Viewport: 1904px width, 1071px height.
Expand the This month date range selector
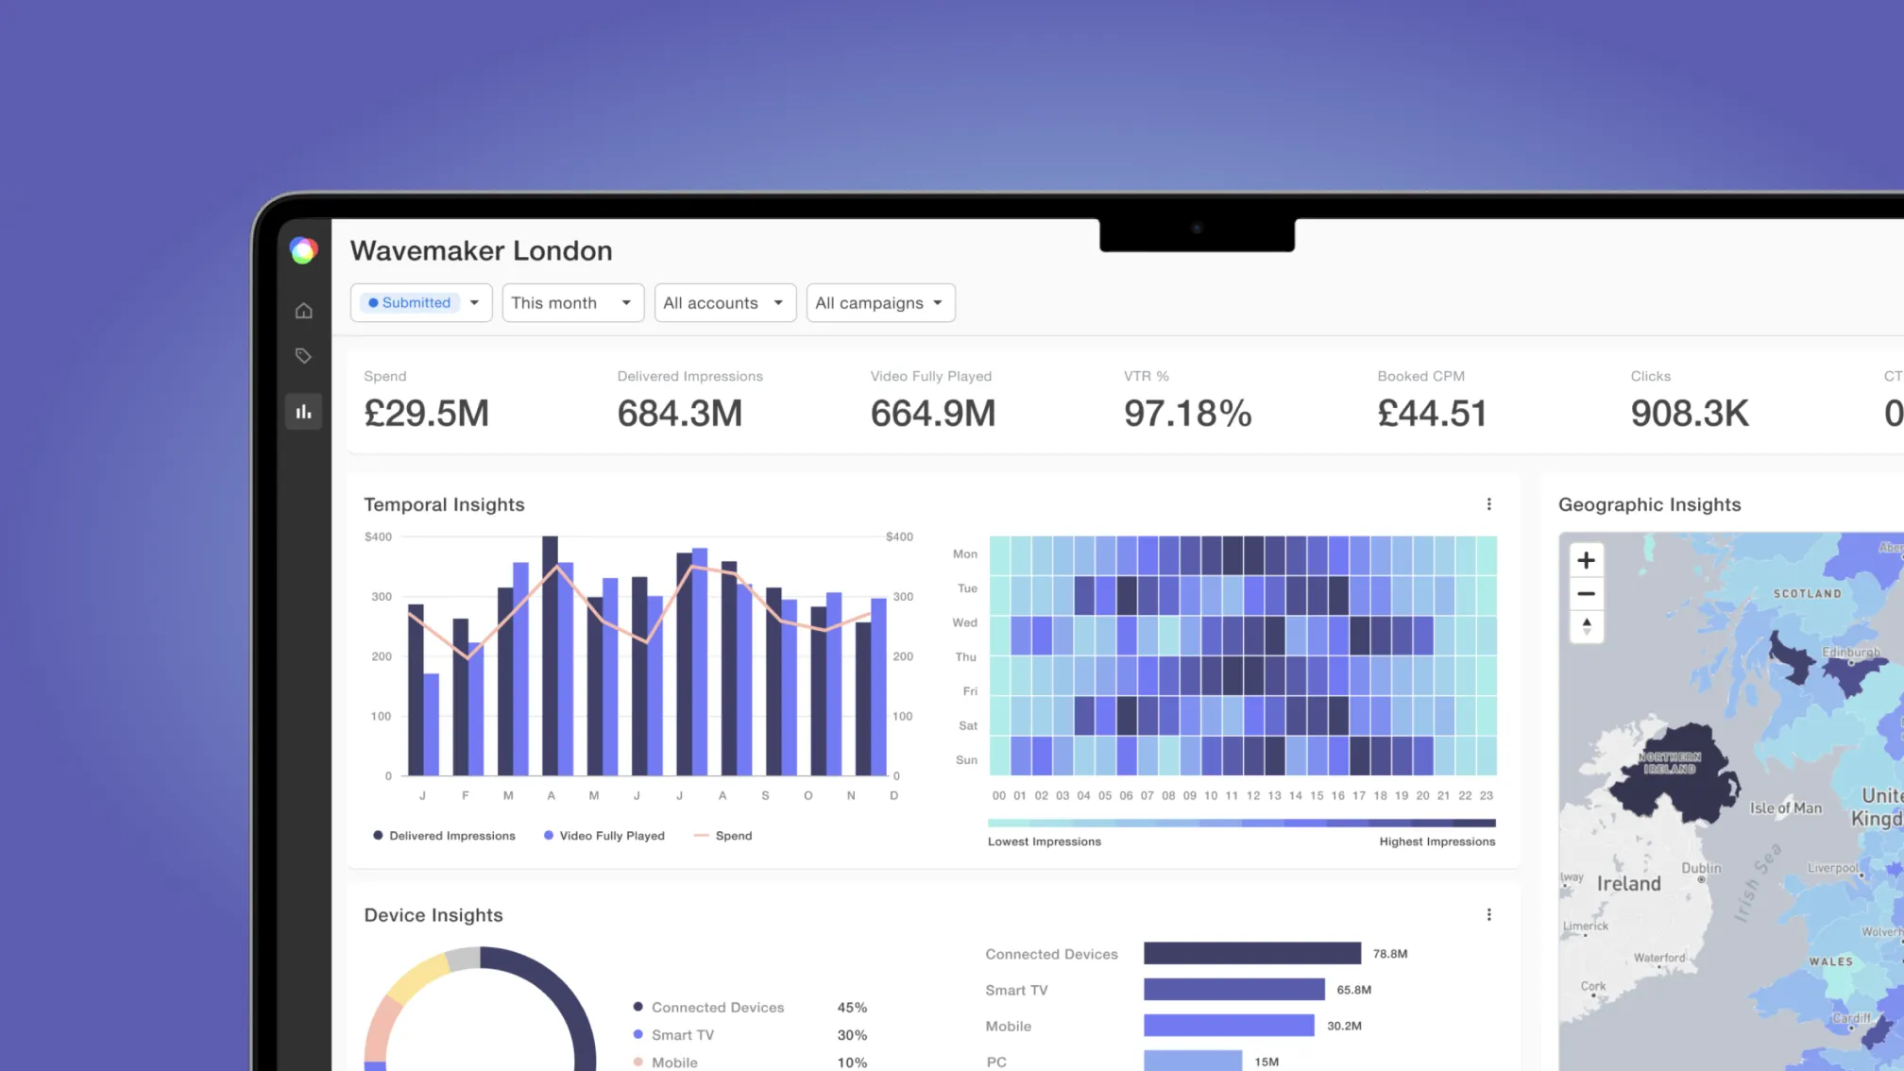click(572, 302)
